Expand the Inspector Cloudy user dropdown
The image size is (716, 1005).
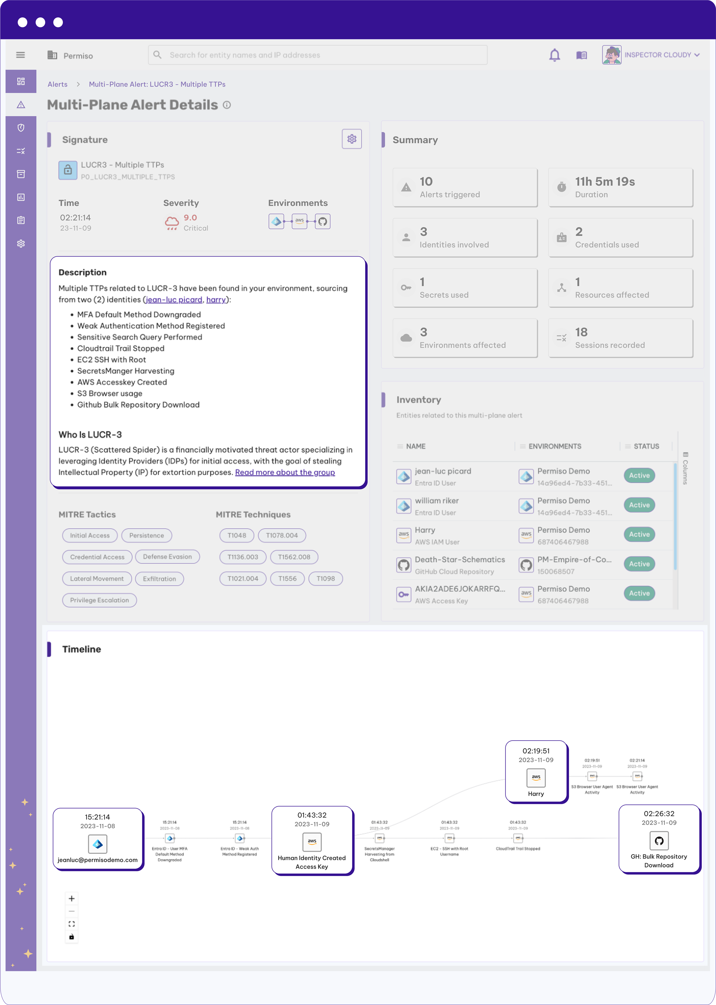tap(651, 55)
